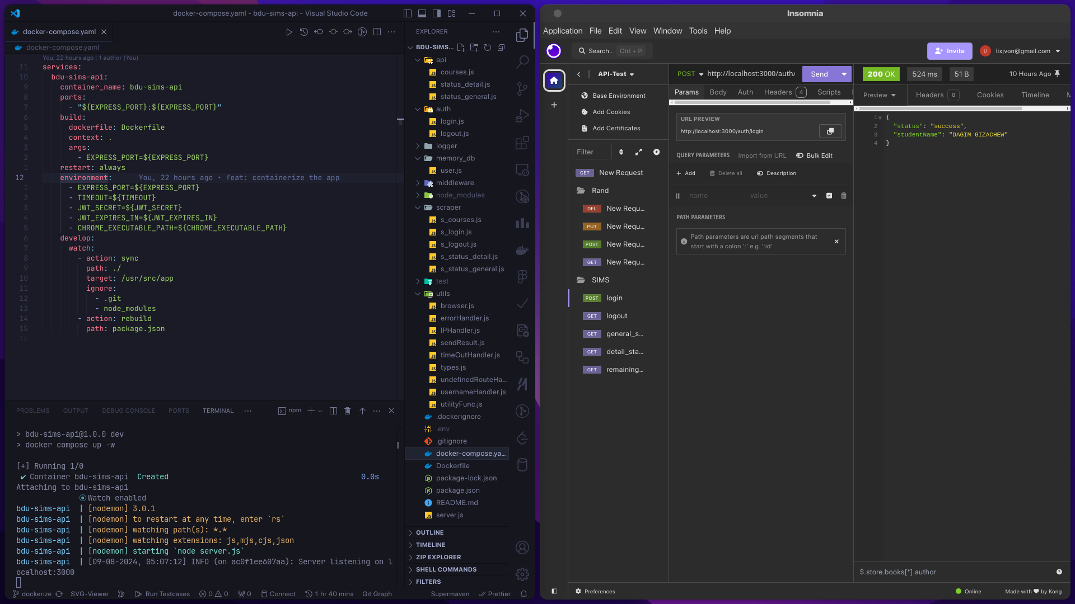1075x604 pixels.
Task: Expand all request folders icon in Insomnia
Action: point(638,152)
